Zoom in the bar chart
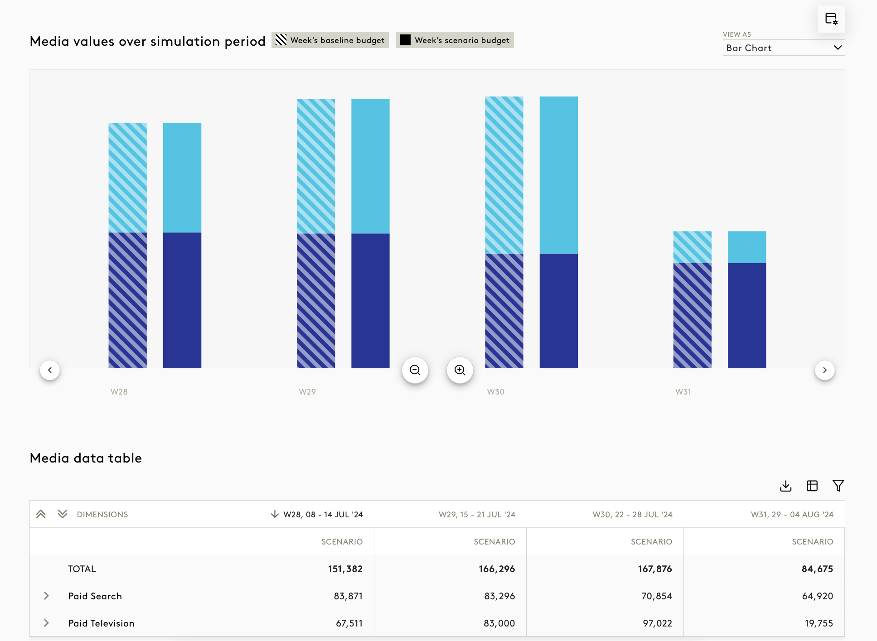The image size is (877, 641). coord(460,370)
